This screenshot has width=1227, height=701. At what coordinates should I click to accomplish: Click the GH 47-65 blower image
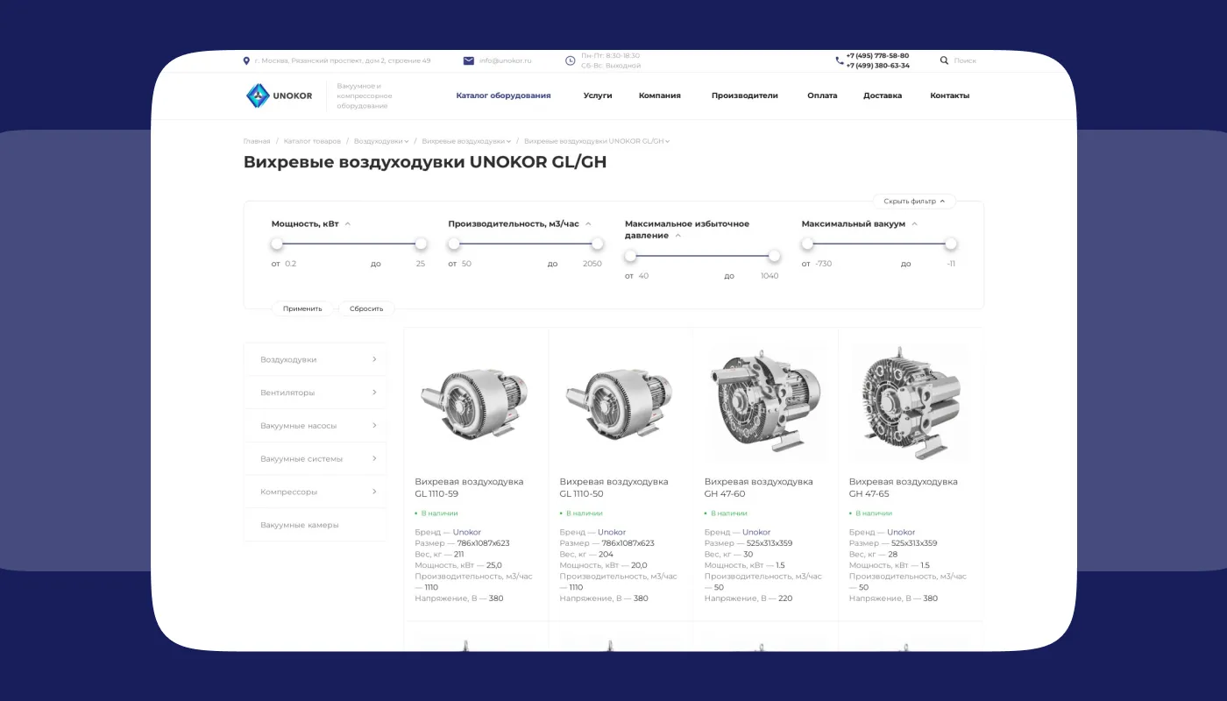tap(910, 403)
